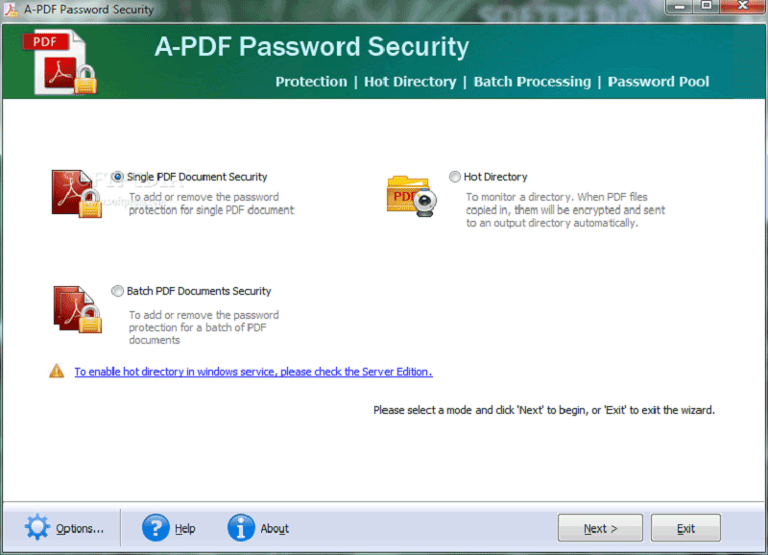
Task: Select Batch PDF Documents Security radio button
Action: [x=118, y=291]
